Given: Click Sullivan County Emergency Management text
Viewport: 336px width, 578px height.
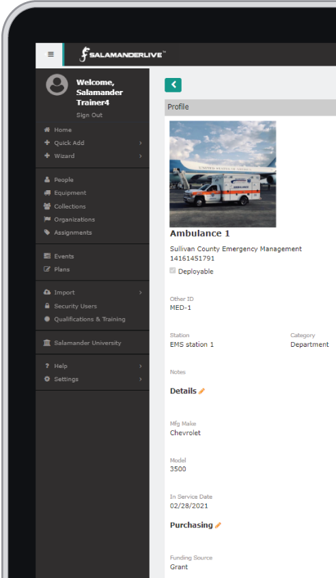Looking at the screenshot, I should tap(236, 249).
